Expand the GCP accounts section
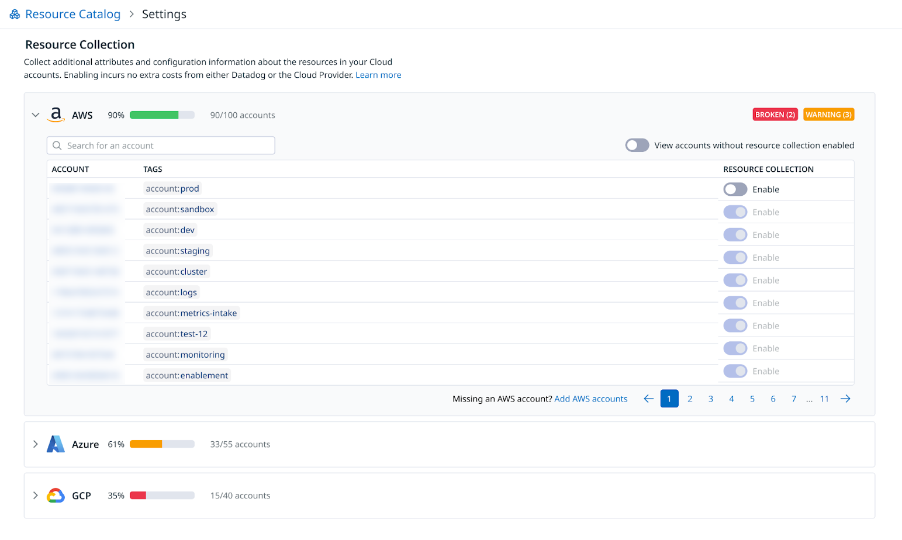Screen dimensions: 902x540 coord(36,496)
